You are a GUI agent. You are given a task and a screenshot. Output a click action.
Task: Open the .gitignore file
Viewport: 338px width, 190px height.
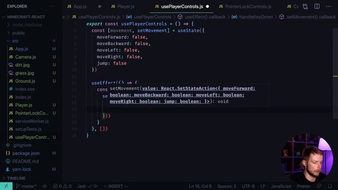tap(22, 145)
